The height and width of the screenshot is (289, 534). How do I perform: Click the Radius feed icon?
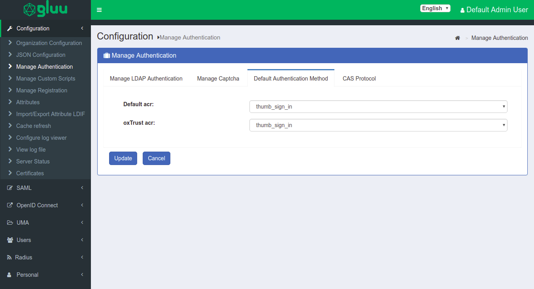pos(10,257)
